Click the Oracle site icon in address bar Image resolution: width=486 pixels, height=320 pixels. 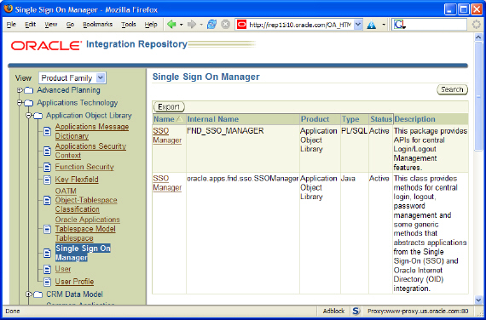click(x=242, y=25)
